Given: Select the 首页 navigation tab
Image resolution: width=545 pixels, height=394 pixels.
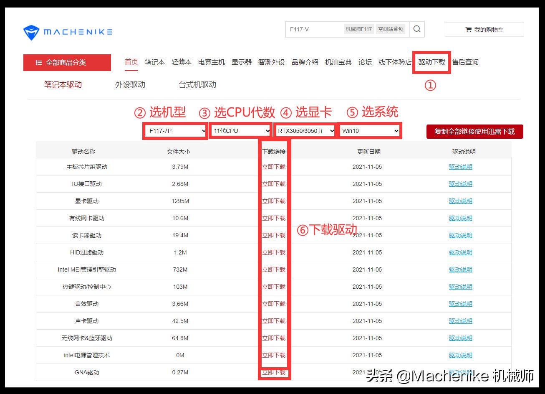Looking at the screenshot, I should pyautogui.click(x=131, y=62).
